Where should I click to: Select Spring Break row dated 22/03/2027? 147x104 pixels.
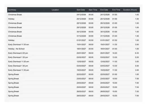pos(73,74)
